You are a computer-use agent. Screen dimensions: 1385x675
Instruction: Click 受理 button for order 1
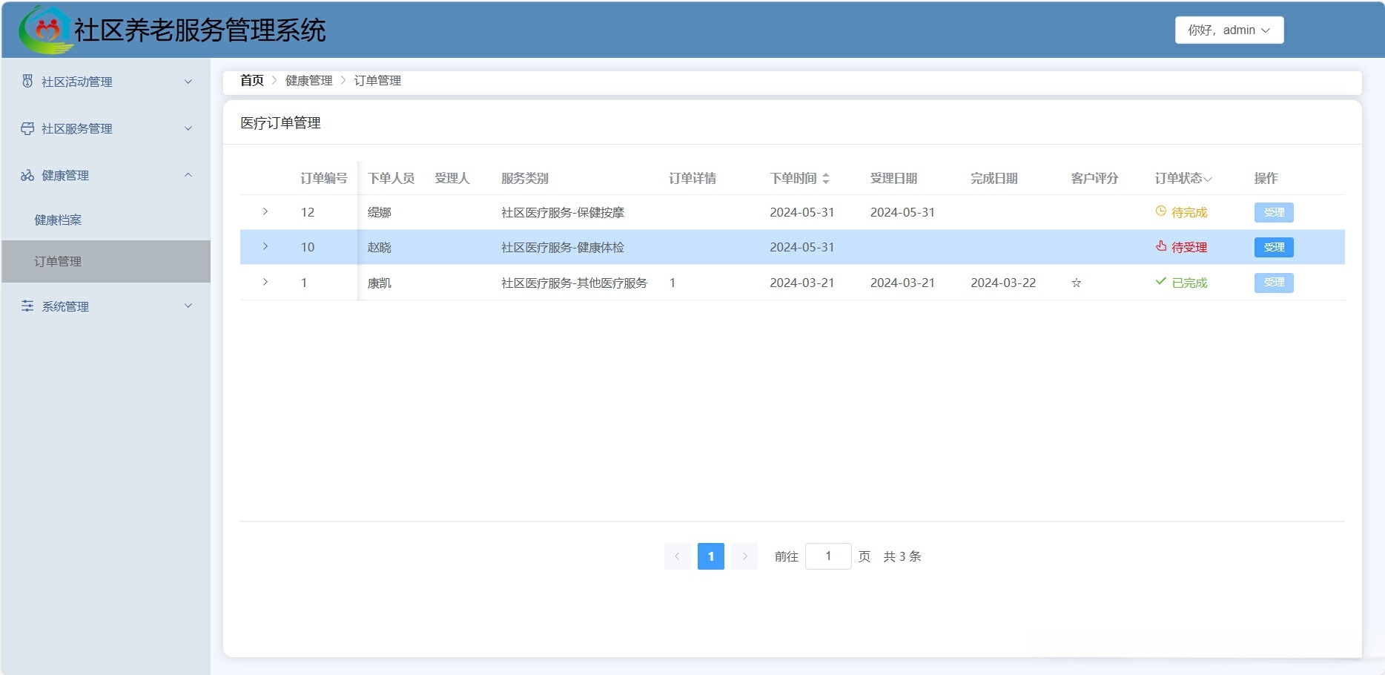tap(1274, 283)
